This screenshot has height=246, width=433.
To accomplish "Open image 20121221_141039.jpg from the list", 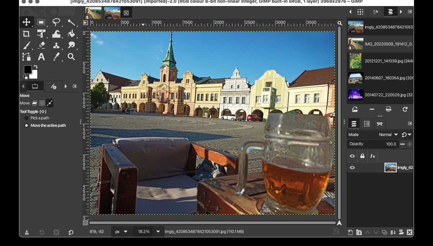I will 380,61.
